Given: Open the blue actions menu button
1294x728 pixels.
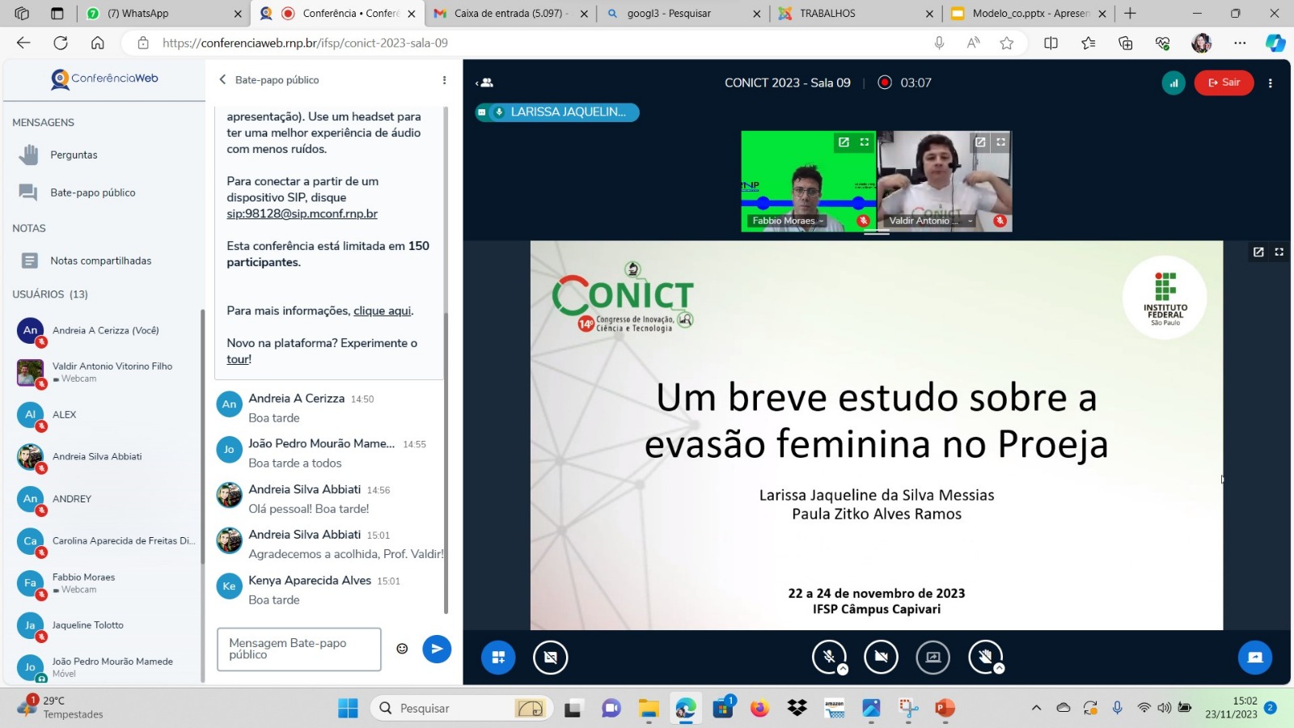Looking at the screenshot, I should click(x=498, y=657).
